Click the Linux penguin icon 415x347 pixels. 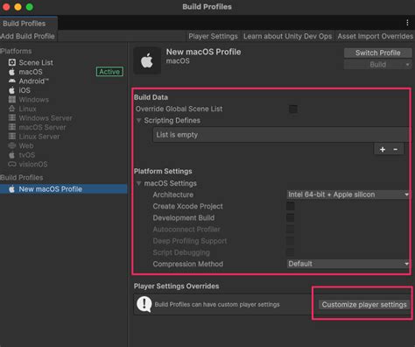[12, 109]
